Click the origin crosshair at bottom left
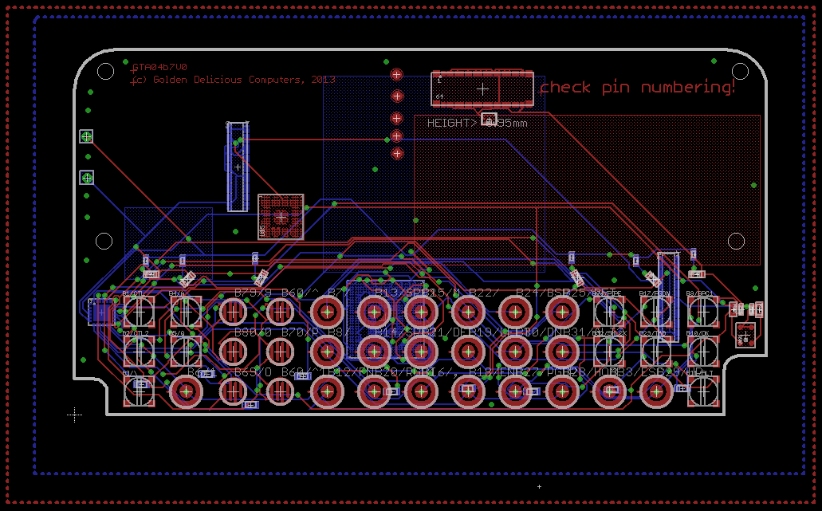 (x=75, y=414)
